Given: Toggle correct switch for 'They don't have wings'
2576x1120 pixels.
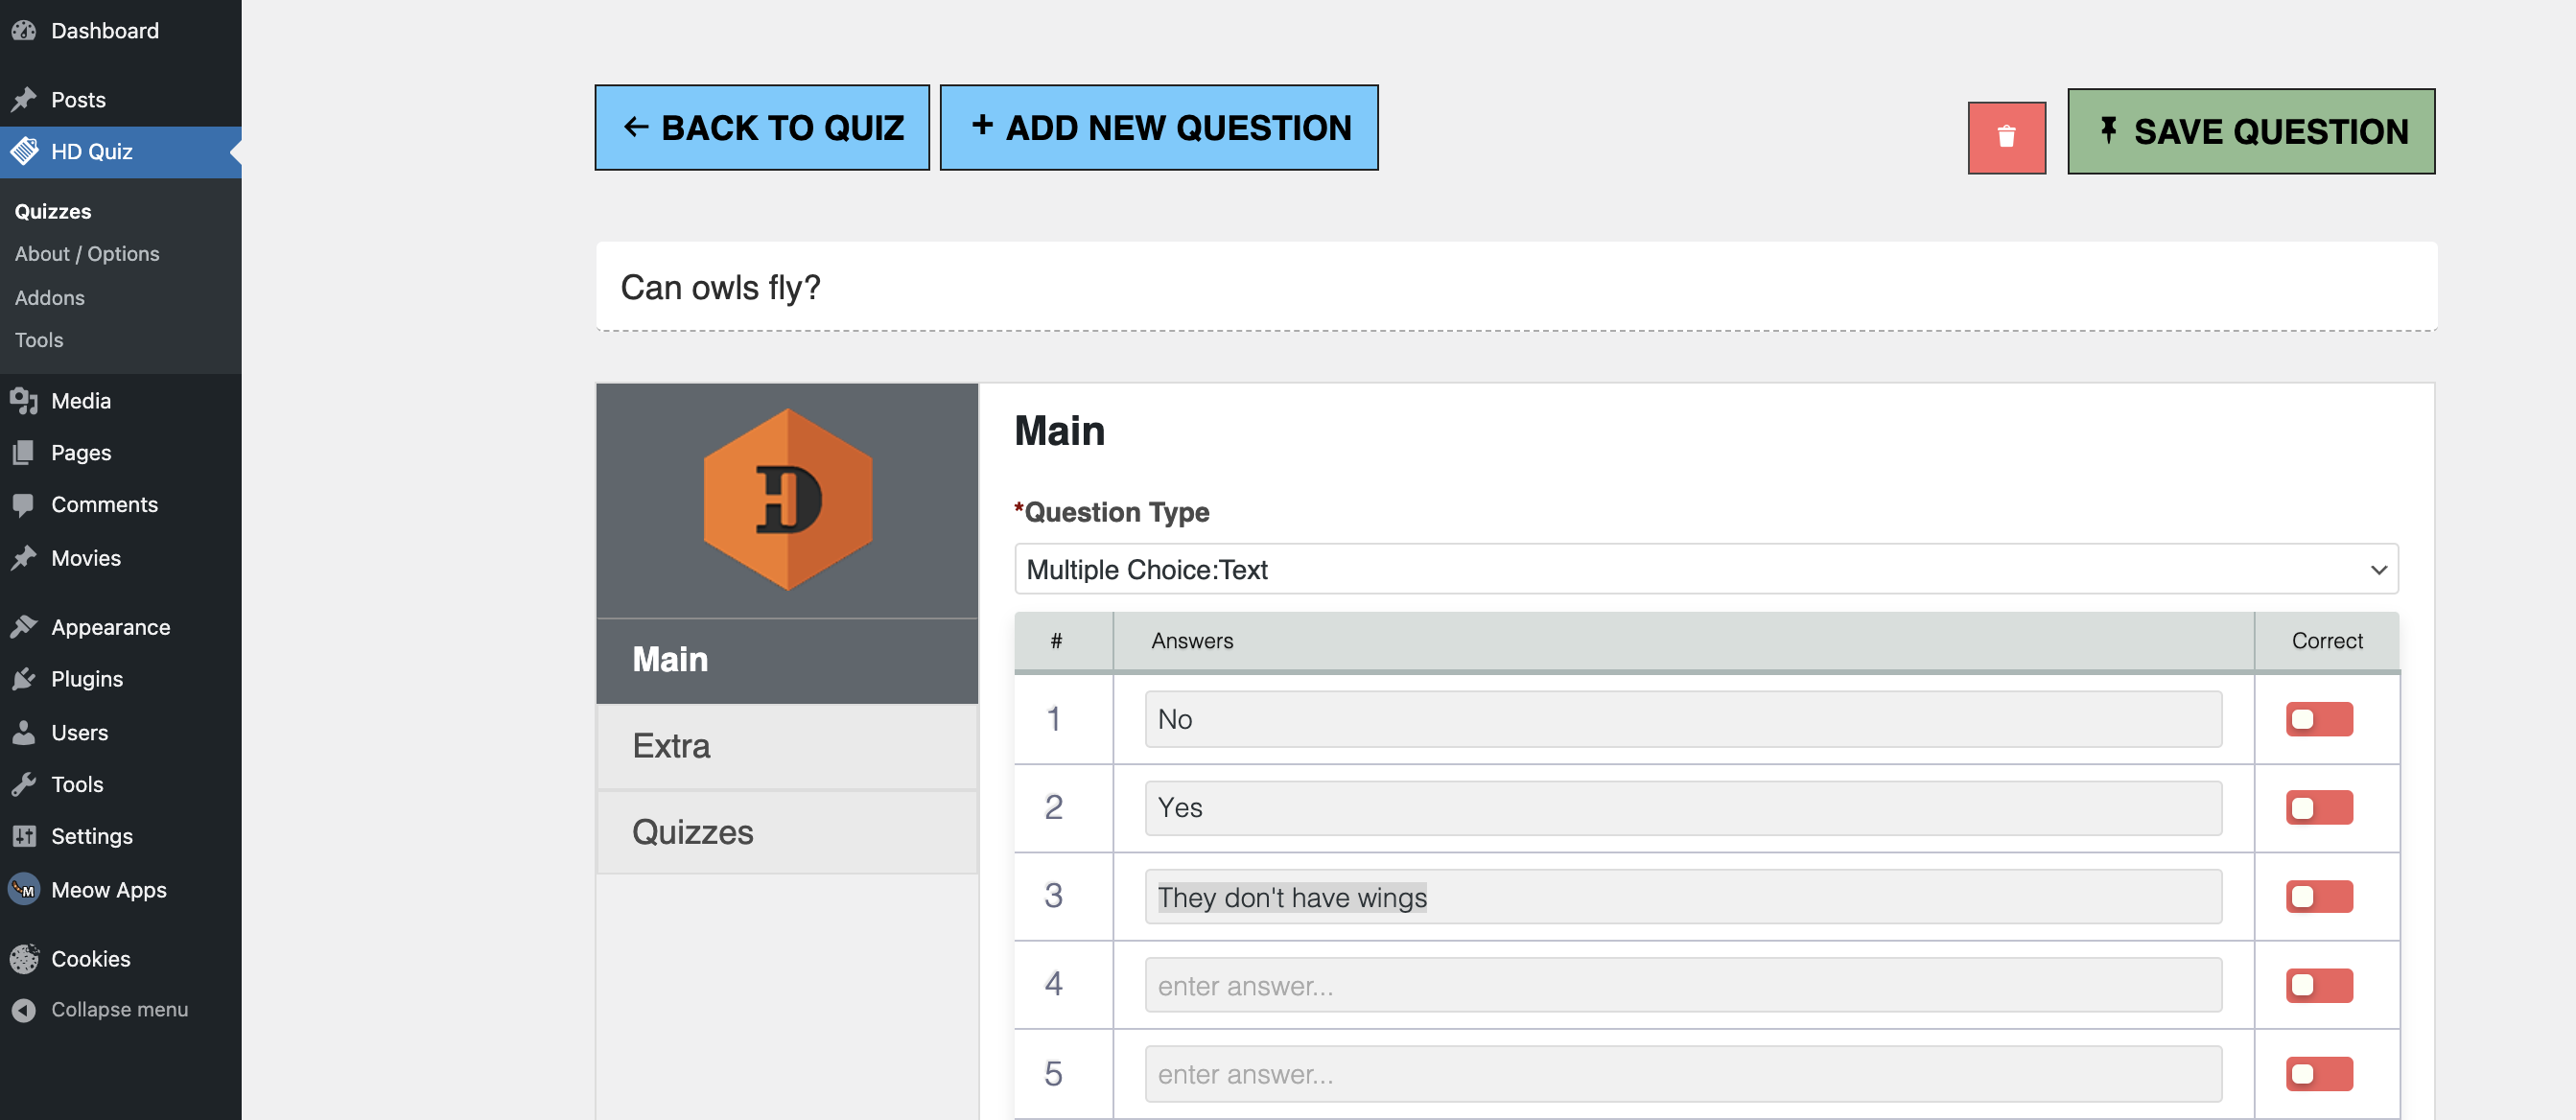Looking at the screenshot, I should (2318, 896).
